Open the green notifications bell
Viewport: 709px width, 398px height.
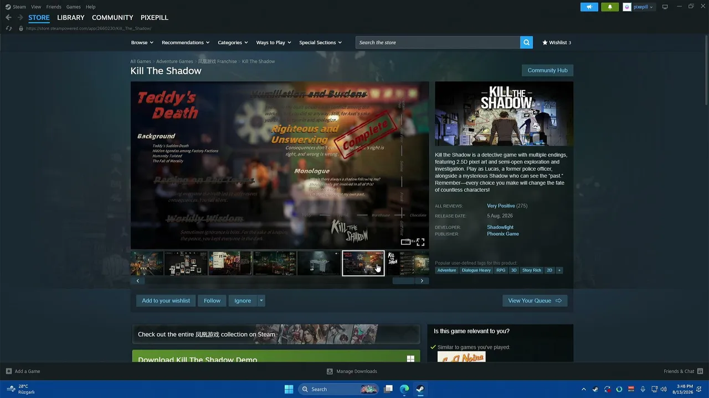tap(610, 7)
